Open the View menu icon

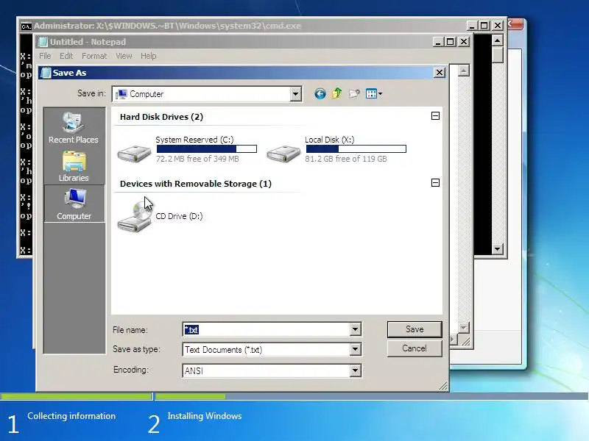(x=374, y=94)
